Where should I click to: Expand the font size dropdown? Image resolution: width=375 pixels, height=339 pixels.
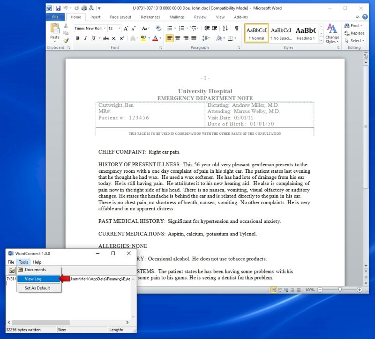pos(119,29)
